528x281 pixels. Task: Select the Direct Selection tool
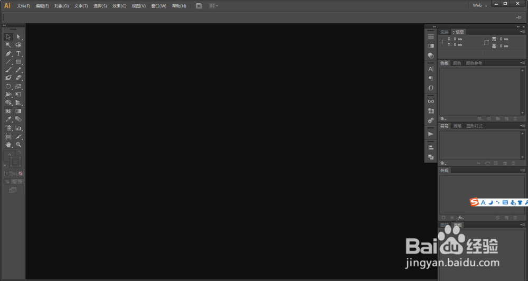[18, 37]
